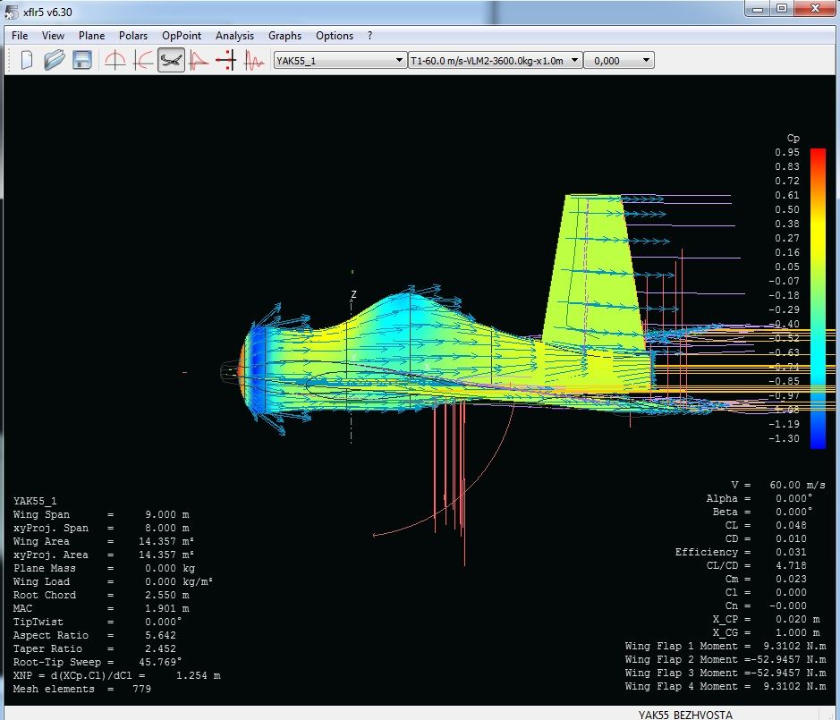
Task: Open the File menu
Action: click(x=21, y=36)
